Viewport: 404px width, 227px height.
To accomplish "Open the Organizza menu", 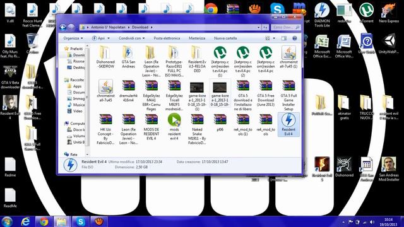I will 73,38.
